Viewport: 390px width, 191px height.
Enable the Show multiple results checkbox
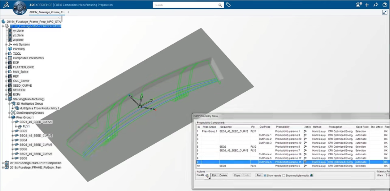[x=284, y=175]
